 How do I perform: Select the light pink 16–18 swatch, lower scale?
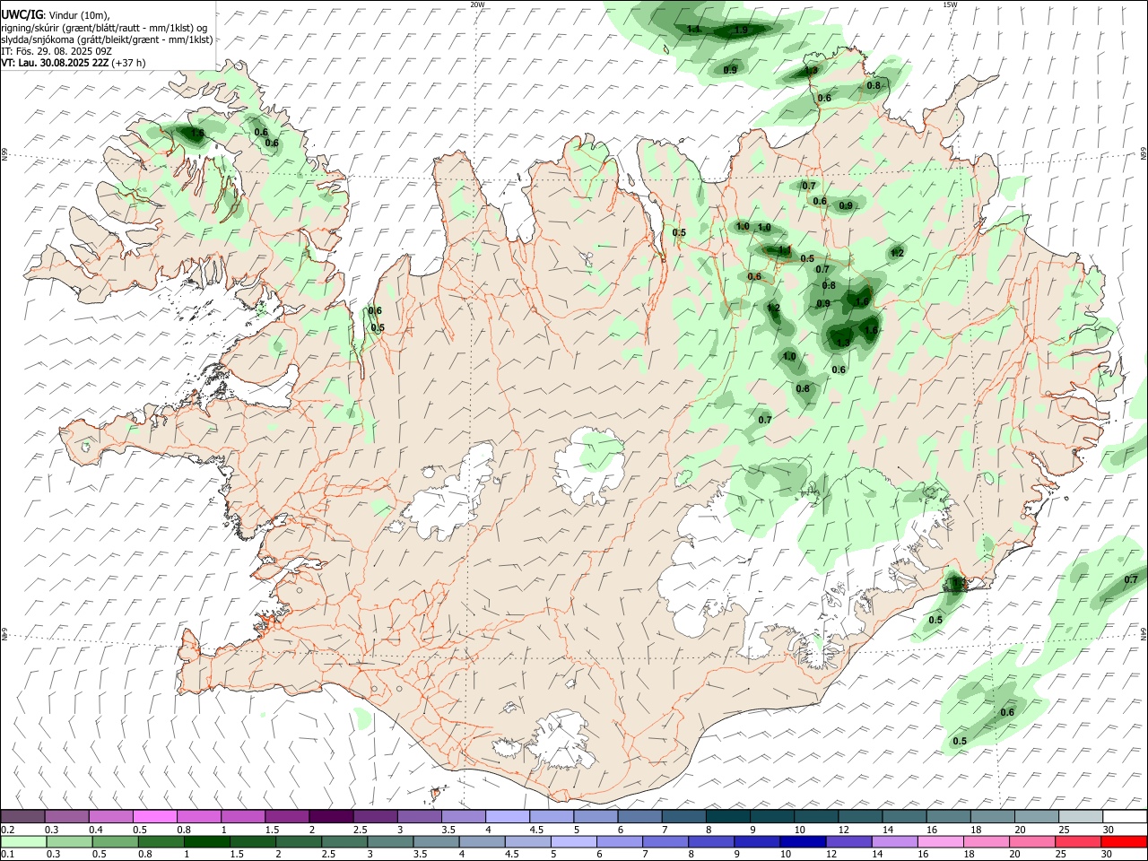pyautogui.click(x=941, y=842)
